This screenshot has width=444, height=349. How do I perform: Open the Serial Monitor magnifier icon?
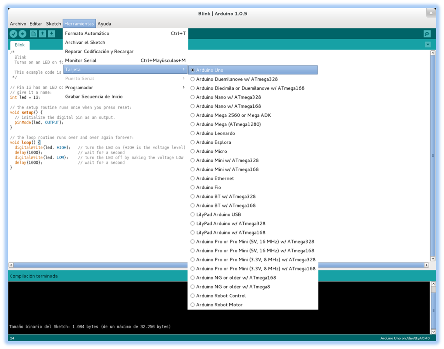(x=427, y=34)
